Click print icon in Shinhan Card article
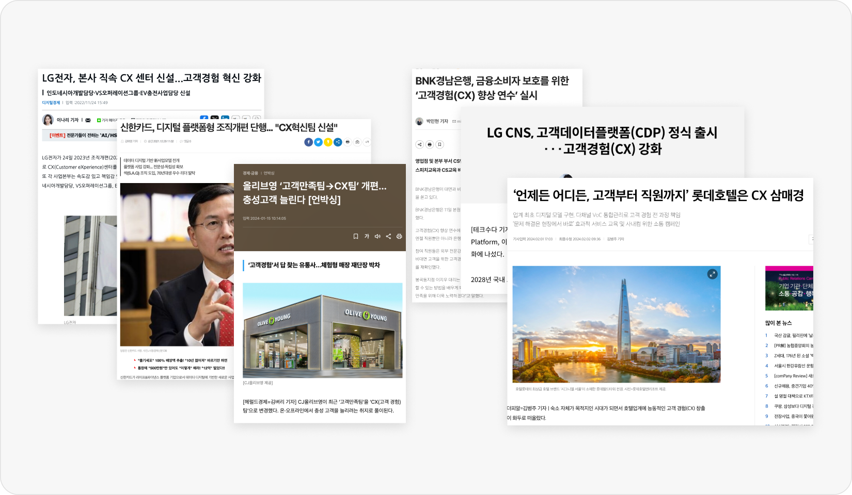This screenshot has height=495, width=852. (348, 142)
